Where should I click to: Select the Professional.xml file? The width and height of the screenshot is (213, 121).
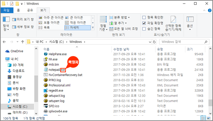click(57, 85)
